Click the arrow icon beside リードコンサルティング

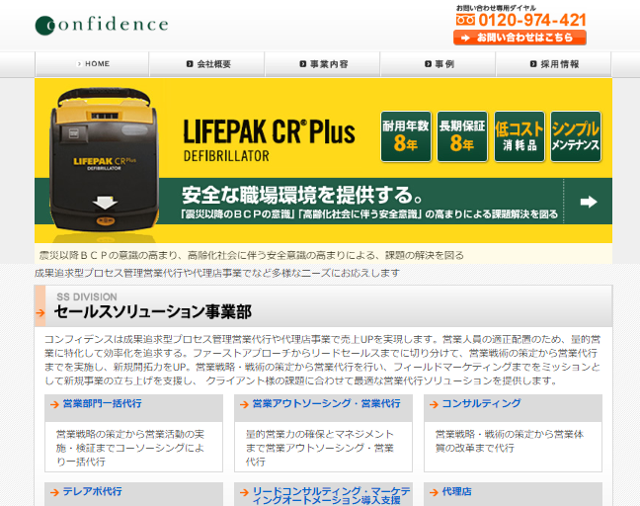[244, 492]
